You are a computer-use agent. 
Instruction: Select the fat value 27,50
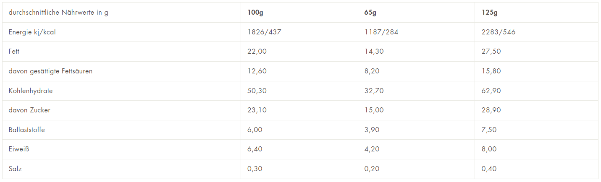[x=491, y=52]
